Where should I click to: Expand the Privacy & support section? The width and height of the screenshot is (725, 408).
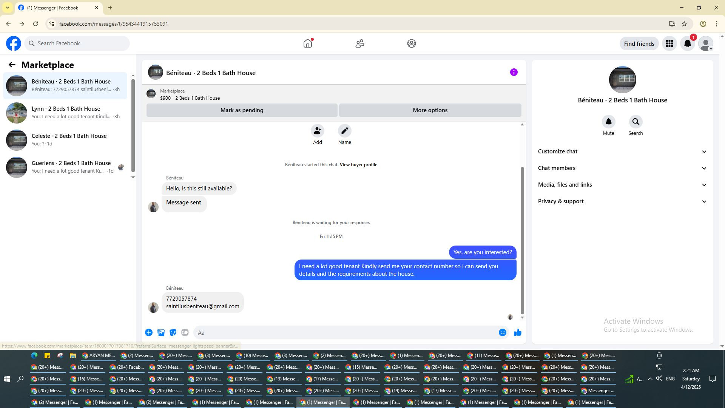point(623,201)
